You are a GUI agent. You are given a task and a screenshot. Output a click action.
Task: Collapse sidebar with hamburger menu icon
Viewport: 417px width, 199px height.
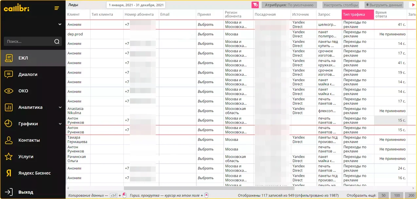point(57,8)
